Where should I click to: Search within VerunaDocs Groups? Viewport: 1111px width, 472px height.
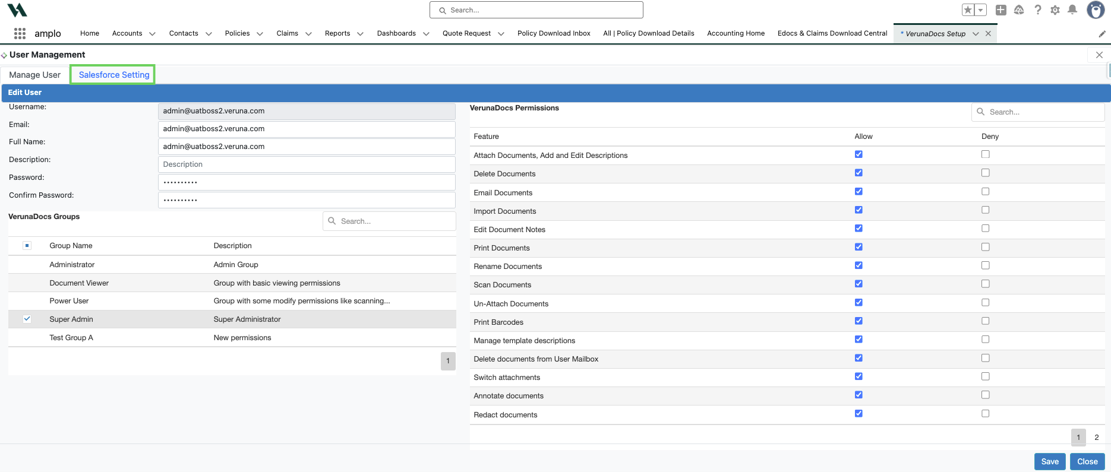click(x=390, y=221)
